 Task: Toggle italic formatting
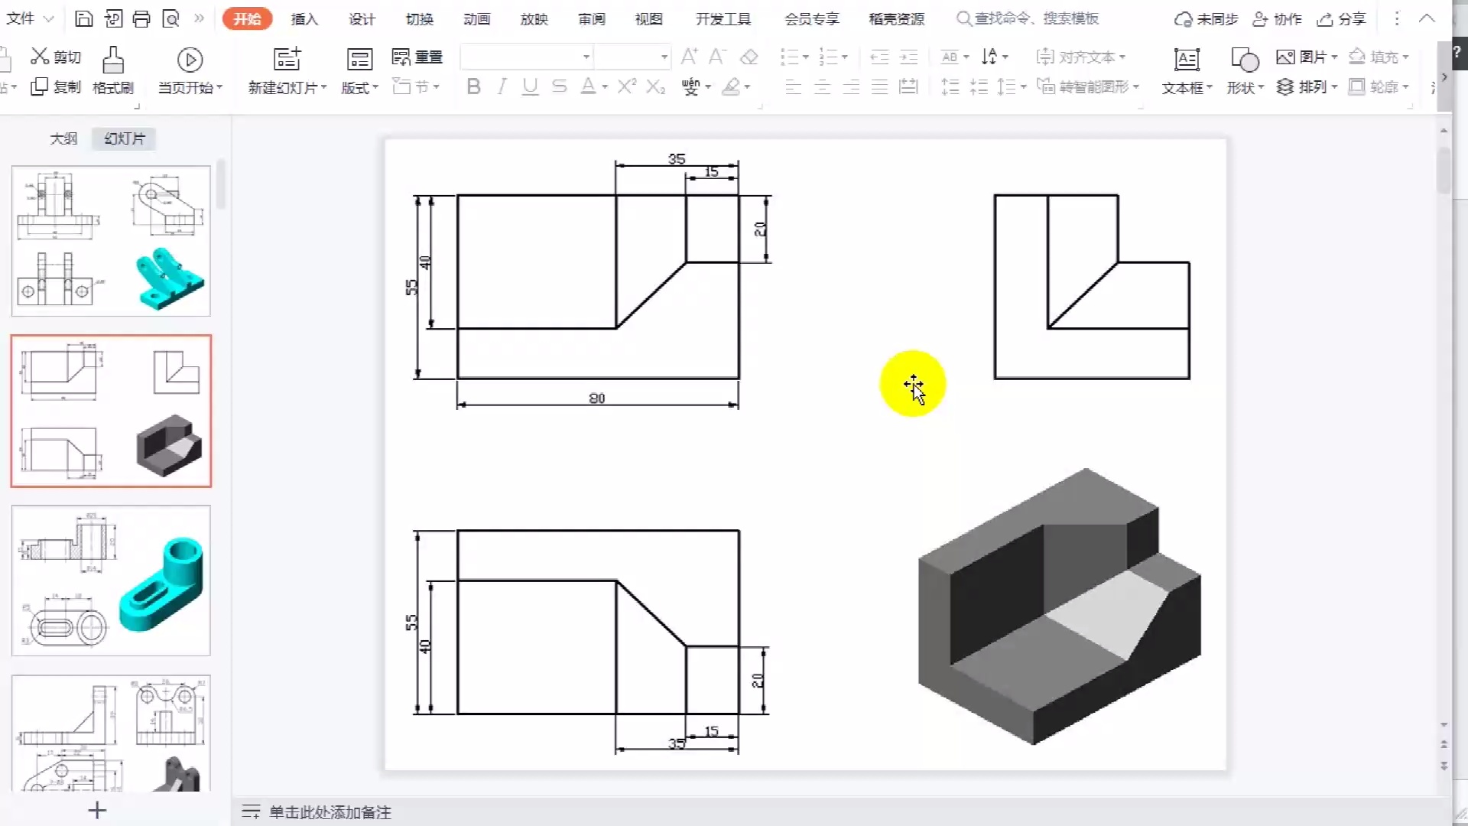502,87
